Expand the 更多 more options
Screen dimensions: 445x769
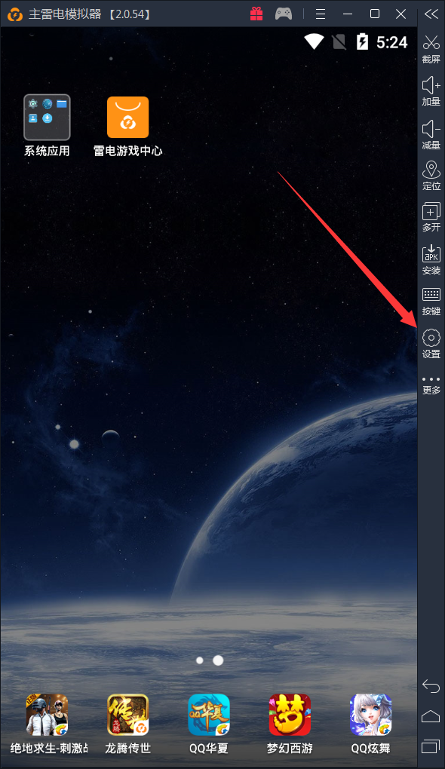click(431, 379)
